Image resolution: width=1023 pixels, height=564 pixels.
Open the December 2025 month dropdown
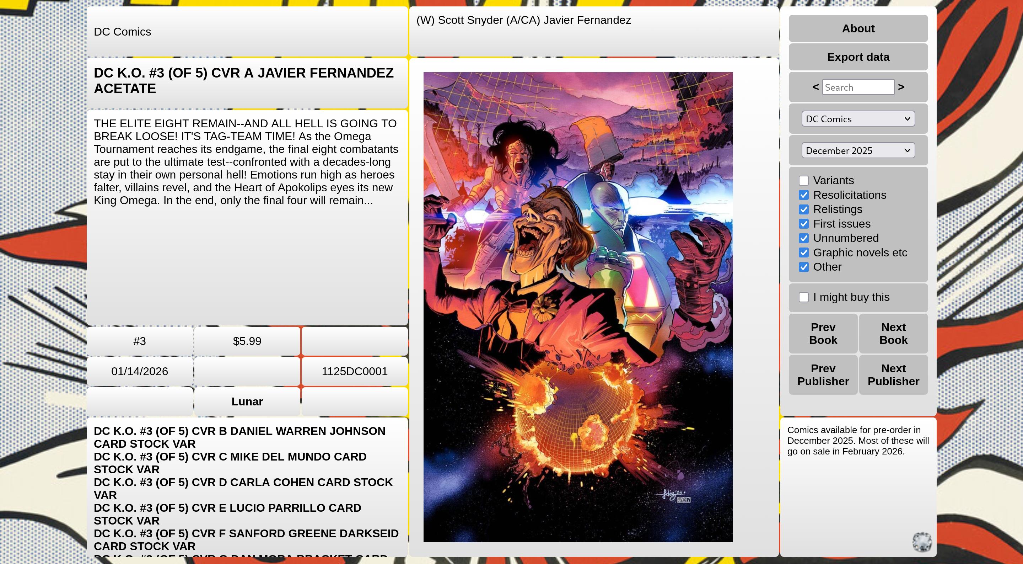(x=858, y=151)
